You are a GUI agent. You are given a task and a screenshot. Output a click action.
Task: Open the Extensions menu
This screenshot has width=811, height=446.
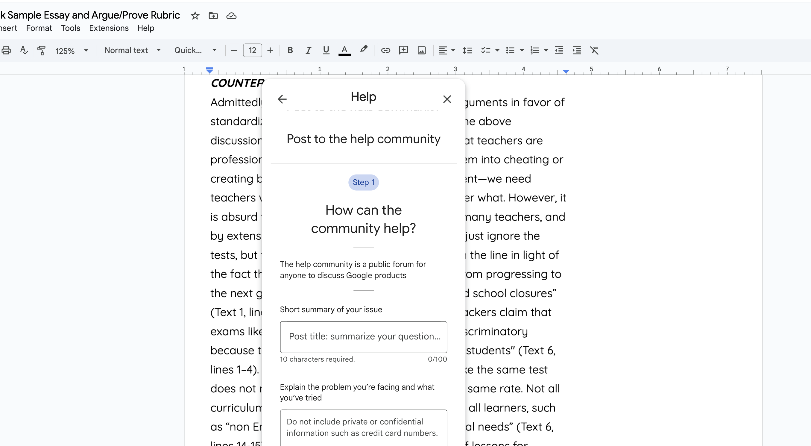click(109, 28)
